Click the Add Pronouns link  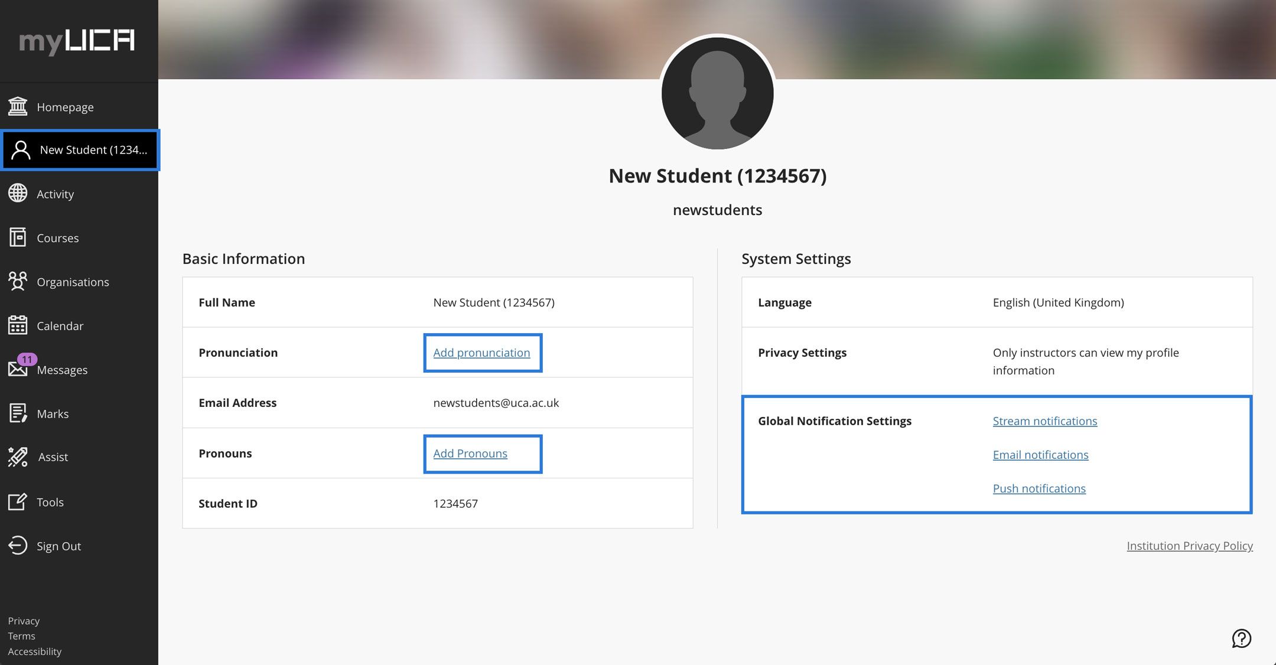470,454
